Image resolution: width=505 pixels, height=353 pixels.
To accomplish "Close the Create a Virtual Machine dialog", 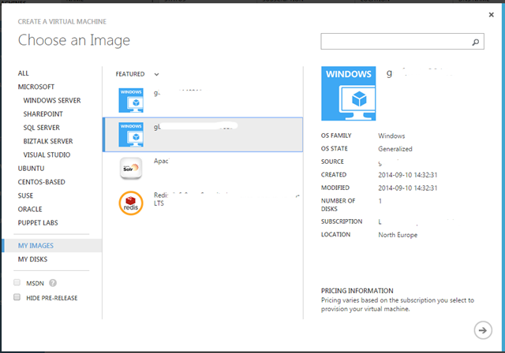I will 491,14.
